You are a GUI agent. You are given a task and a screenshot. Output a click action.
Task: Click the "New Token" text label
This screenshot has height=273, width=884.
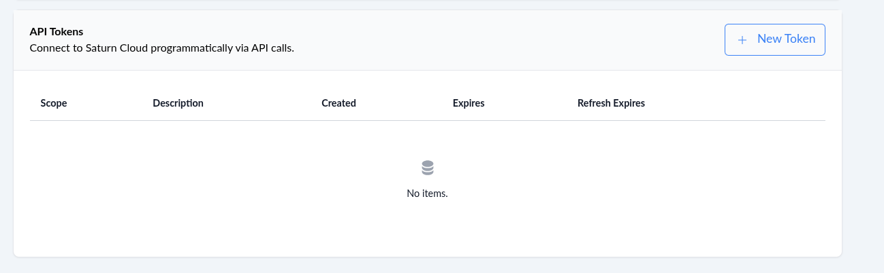coord(786,39)
